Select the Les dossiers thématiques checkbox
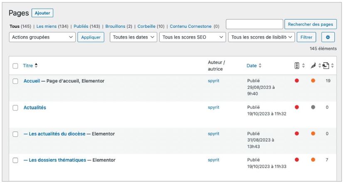The height and width of the screenshot is (185, 344). [15, 160]
